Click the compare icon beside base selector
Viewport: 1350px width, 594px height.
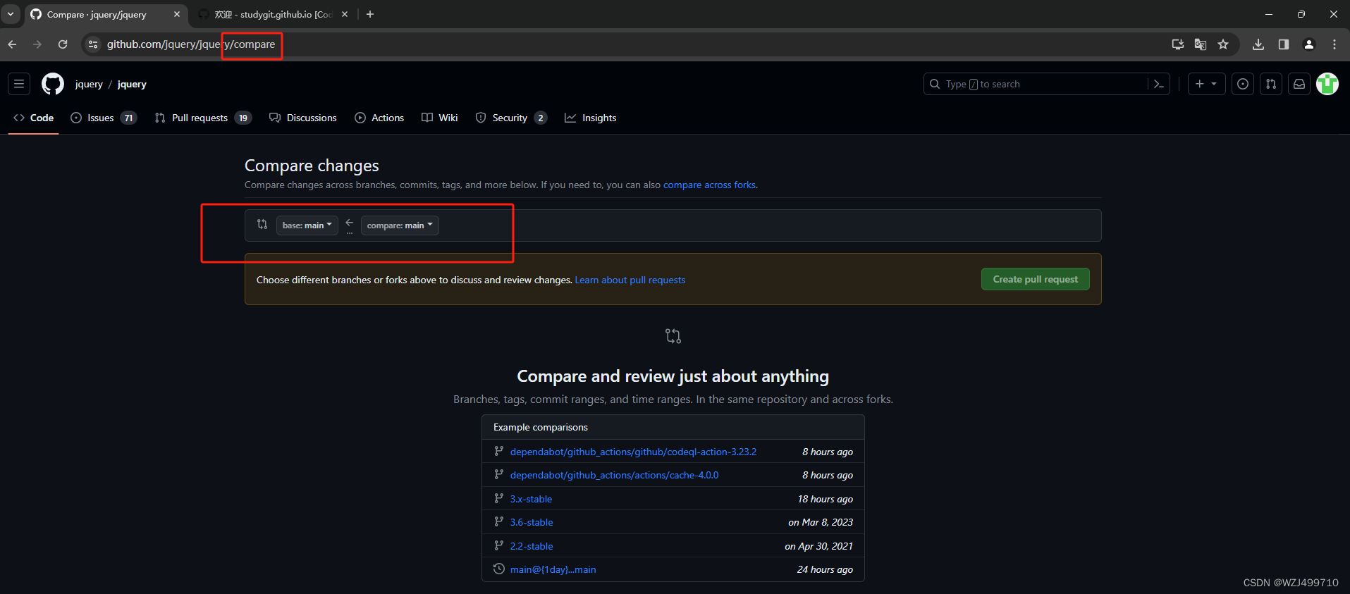click(x=262, y=224)
